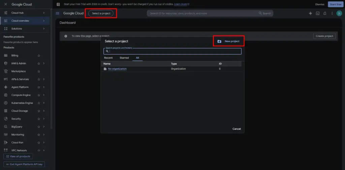Open the No organization link
Screen dimensions: 345x170
click(117, 69)
